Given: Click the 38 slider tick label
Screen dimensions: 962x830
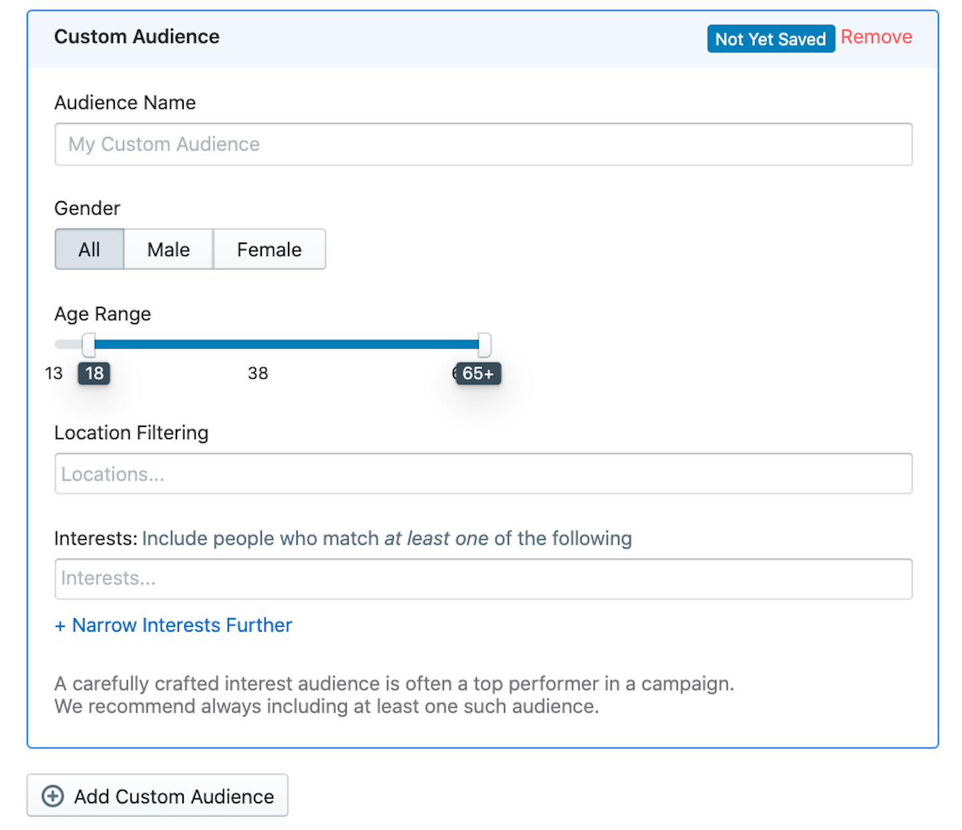Looking at the screenshot, I should pos(258,373).
